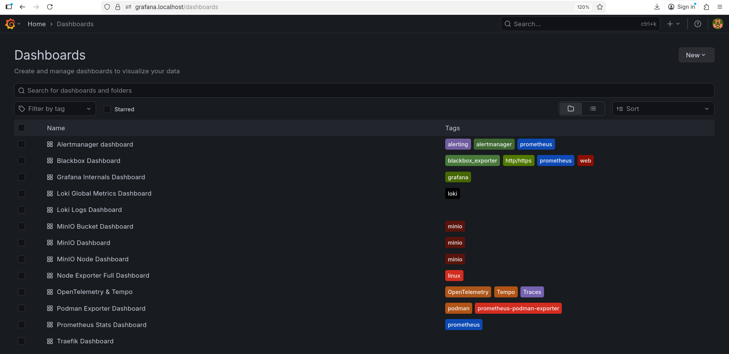Open the user profile avatar

tap(718, 24)
